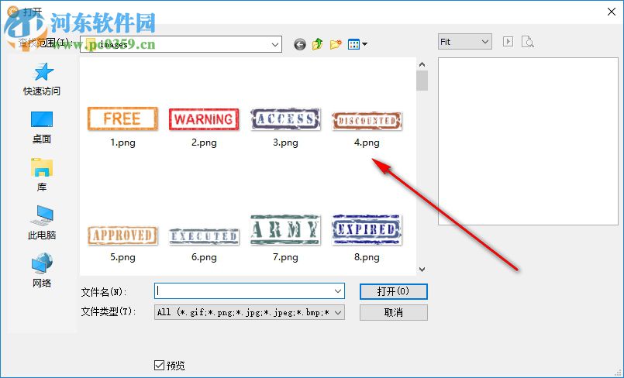Open the Libraries location
This screenshot has height=378, width=624.
click(x=42, y=175)
